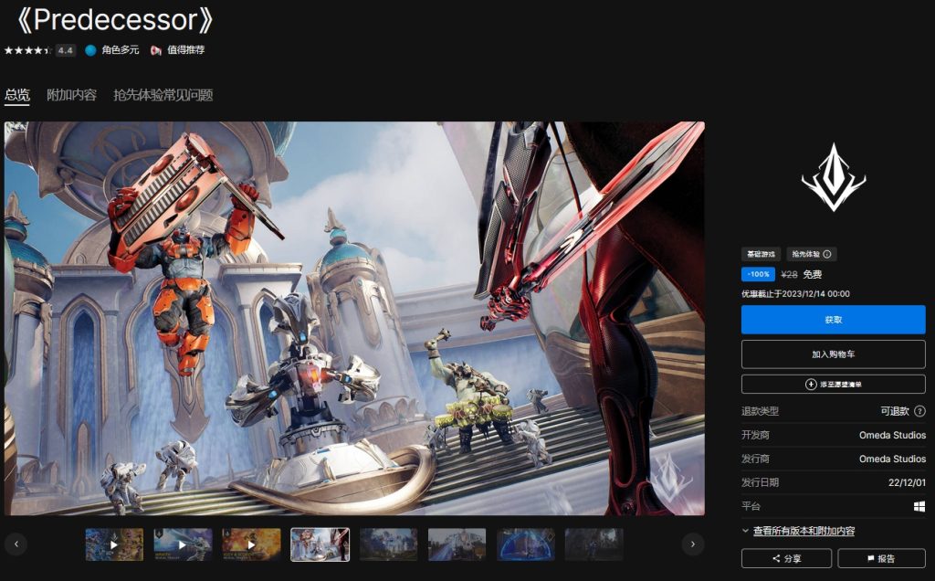Share the game via 分享 button
Viewport: 935px width, 581px height.
(786, 558)
